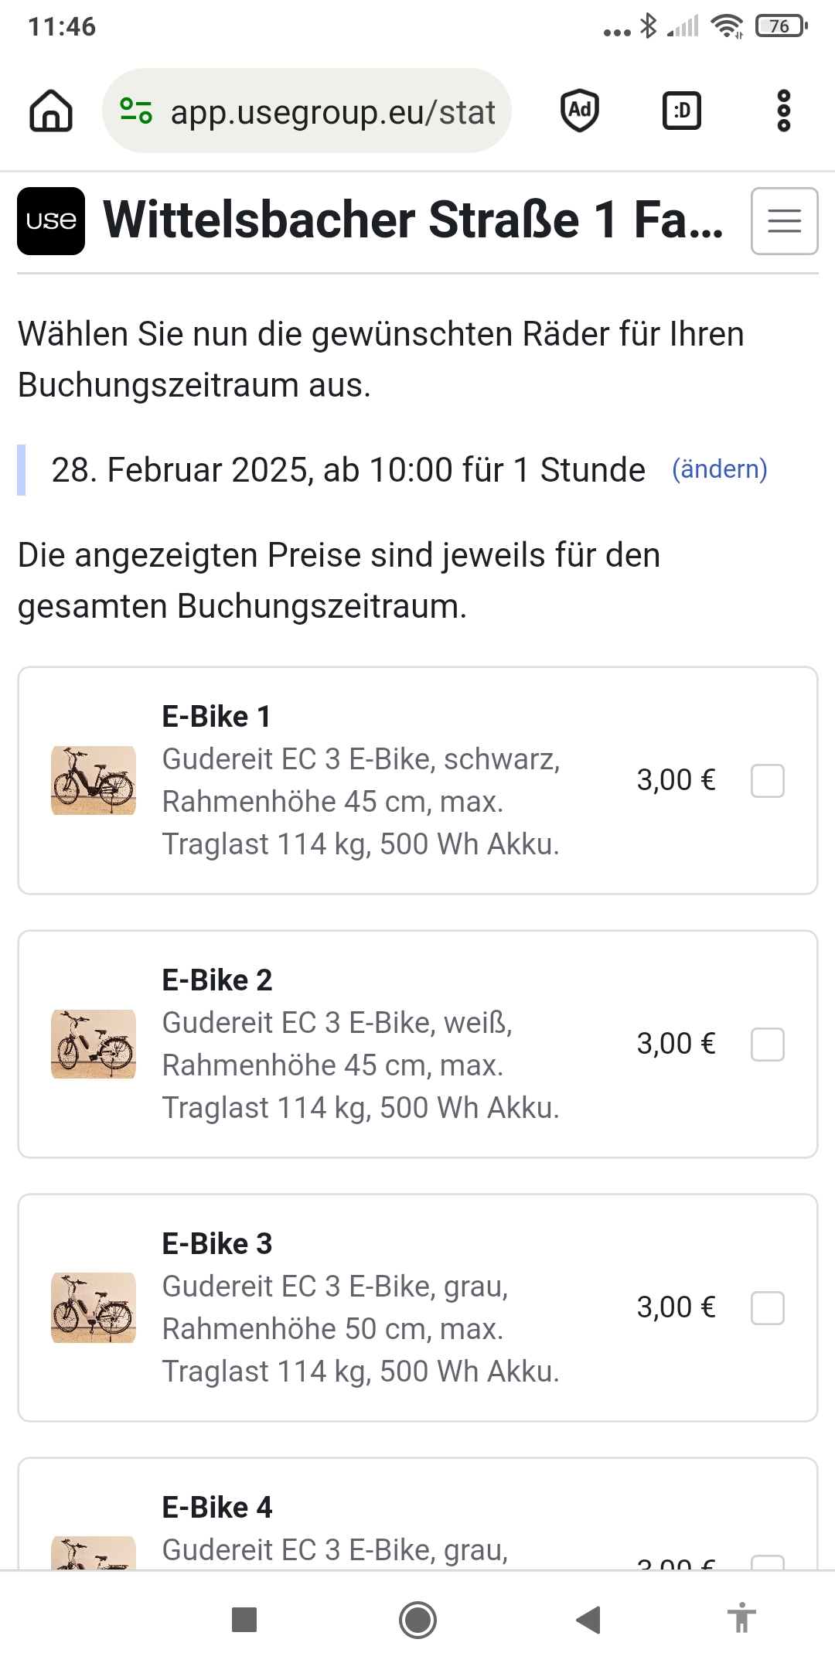Tick the E-Bike 2 checkbox
The width and height of the screenshot is (835, 1670).
point(767,1045)
